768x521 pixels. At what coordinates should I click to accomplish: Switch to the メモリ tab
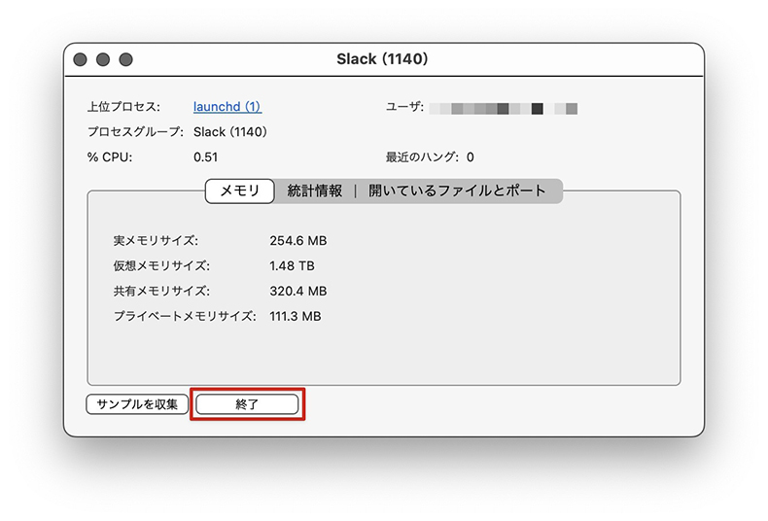[x=239, y=191]
